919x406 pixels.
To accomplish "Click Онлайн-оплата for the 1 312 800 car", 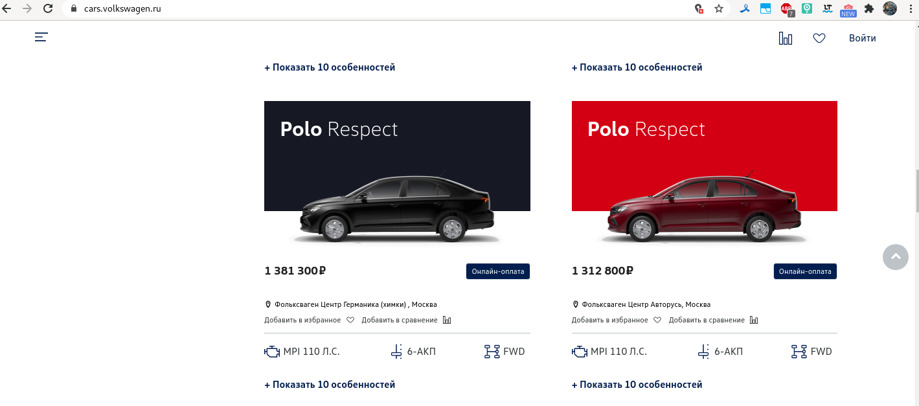I will [x=805, y=271].
